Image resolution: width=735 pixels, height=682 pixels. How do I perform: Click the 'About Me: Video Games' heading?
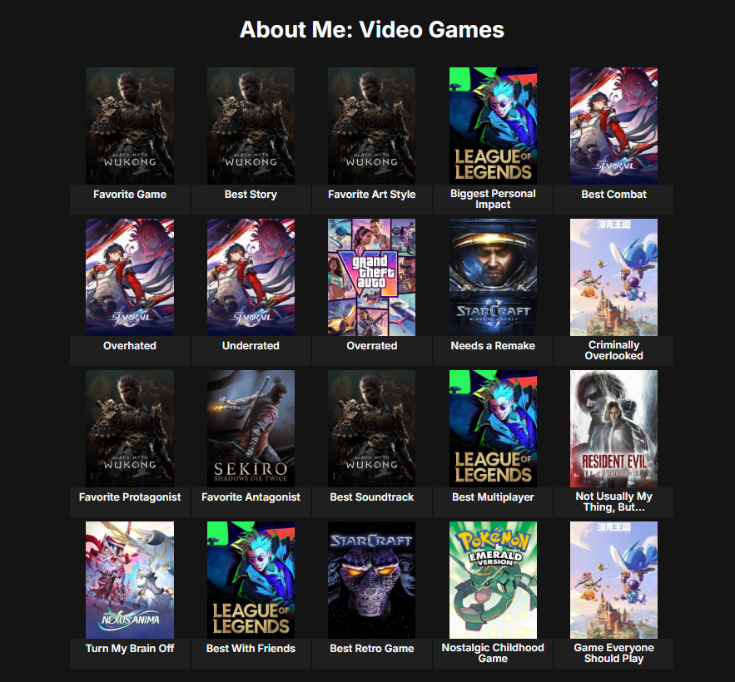pos(372,29)
